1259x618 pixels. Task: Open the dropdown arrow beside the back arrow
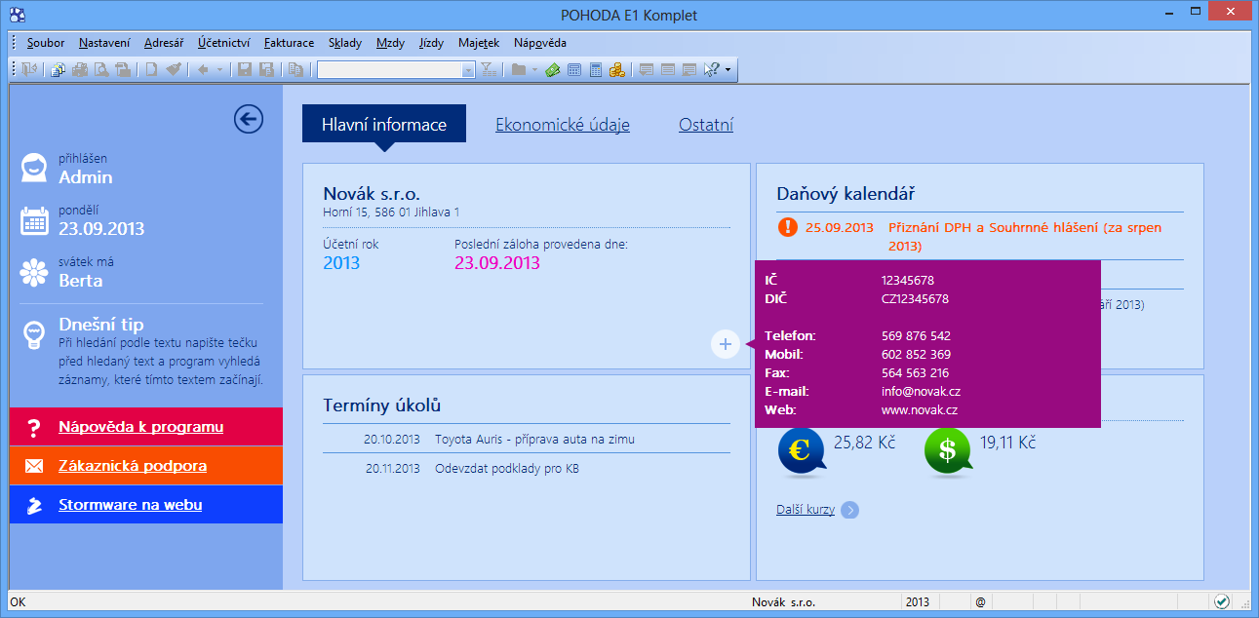[x=219, y=69]
